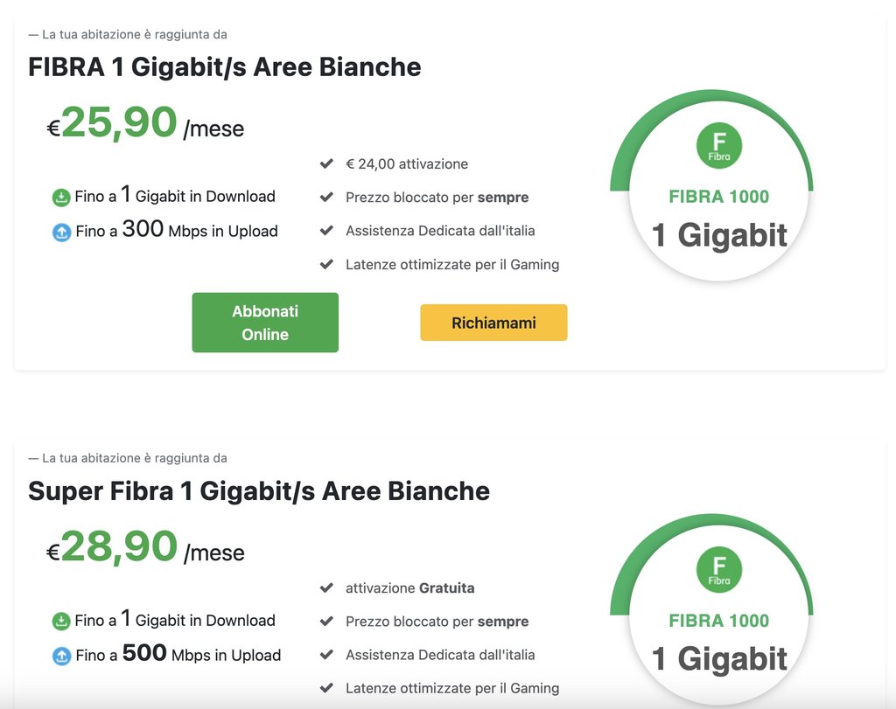Screen dimensions: 896x709
Task: Click the yellow Richiamami button
Action: click(493, 323)
